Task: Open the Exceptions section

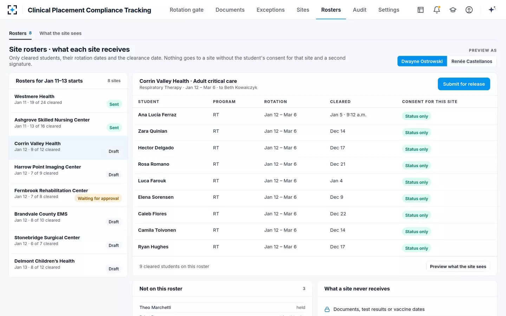Action: pyautogui.click(x=271, y=10)
